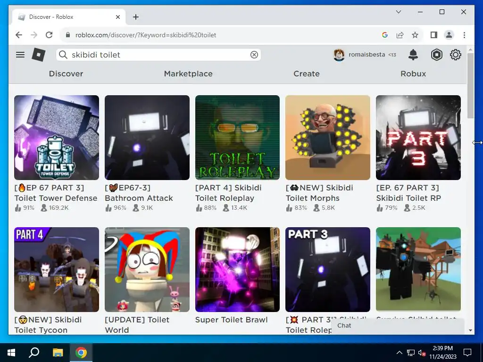Open the Robux section
483x362 pixels.
pos(413,74)
